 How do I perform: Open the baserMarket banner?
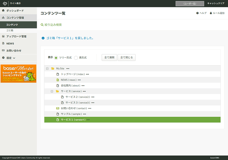click(x=19, y=74)
